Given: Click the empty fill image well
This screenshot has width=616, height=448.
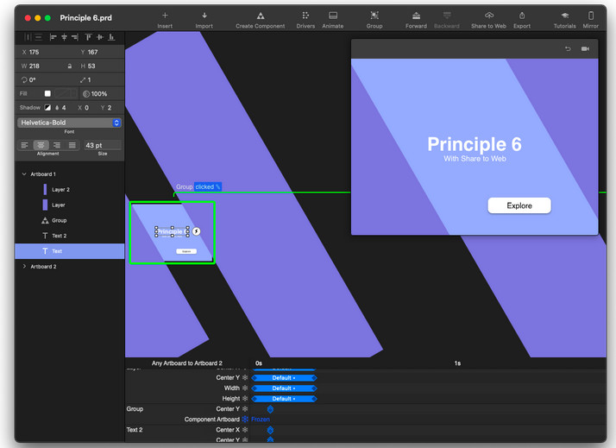Looking at the screenshot, I should pos(66,93).
